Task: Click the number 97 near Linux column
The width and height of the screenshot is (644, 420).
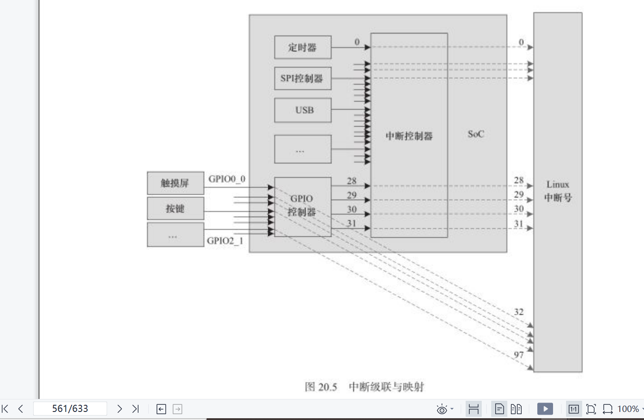Action: [519, 355]
